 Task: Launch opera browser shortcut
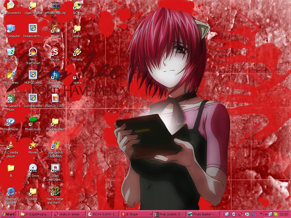pyautogui.click(x=77, y=77)
